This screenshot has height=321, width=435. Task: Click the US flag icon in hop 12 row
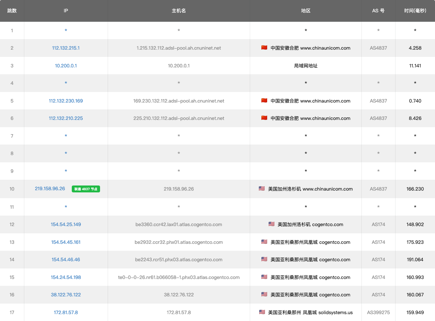[x=272, y=224]
